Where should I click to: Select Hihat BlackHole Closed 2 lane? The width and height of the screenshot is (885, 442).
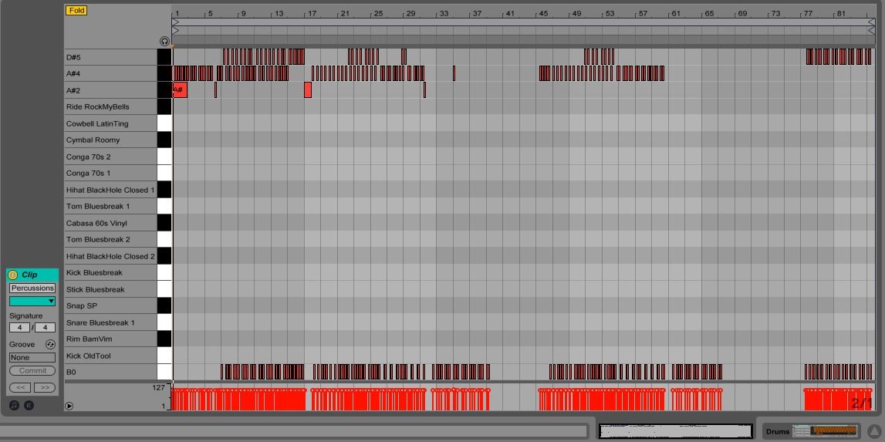pyautogui.click(x=110, y=256)
